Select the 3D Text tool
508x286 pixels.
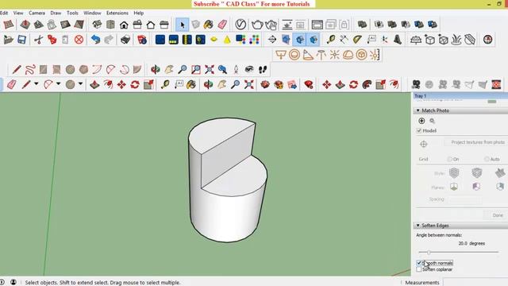398,40
